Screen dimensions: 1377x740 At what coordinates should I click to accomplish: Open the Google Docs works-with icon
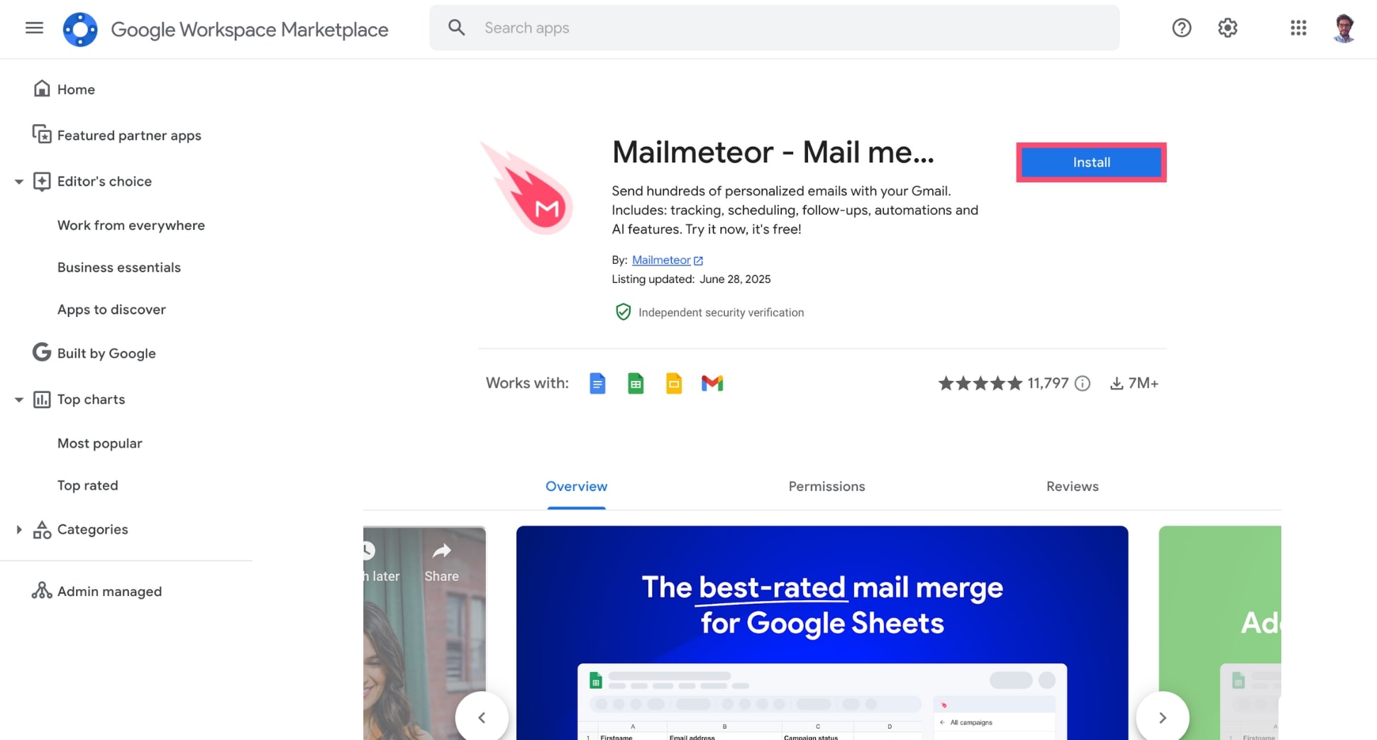tap(597, 383)
